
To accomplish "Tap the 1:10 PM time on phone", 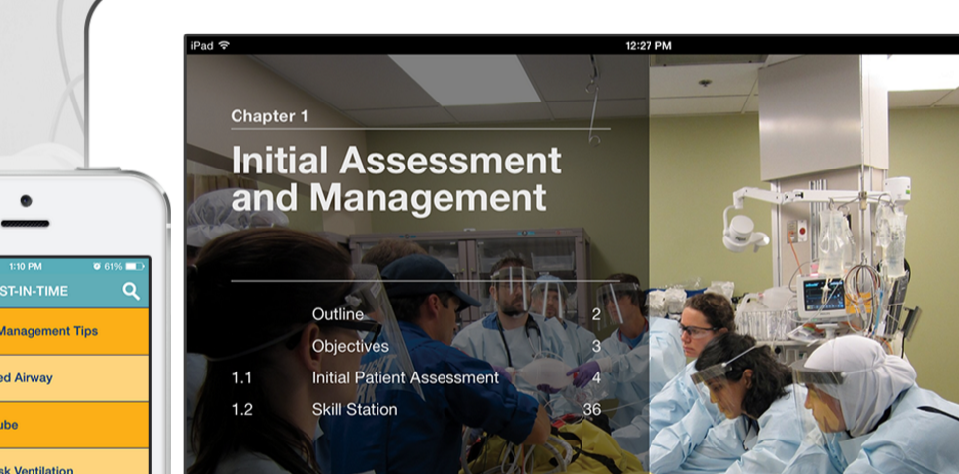I will tap(25, 267).
